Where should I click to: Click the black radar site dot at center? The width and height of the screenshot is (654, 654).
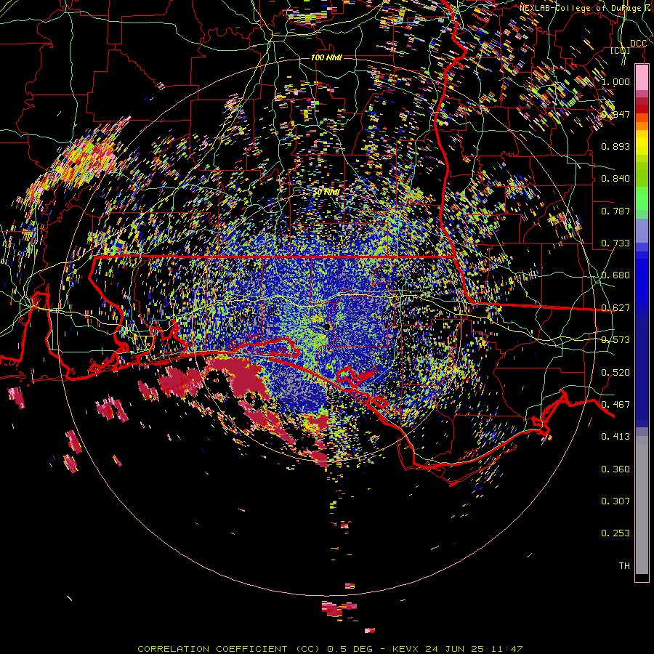(326, 326)
